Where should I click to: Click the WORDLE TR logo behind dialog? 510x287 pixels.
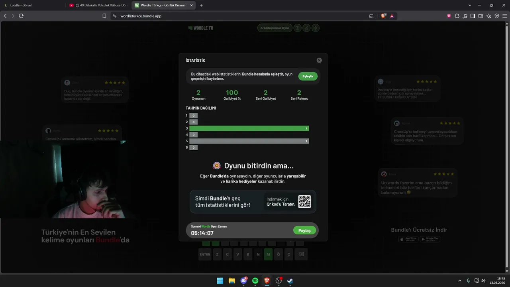tap(201, 28)
